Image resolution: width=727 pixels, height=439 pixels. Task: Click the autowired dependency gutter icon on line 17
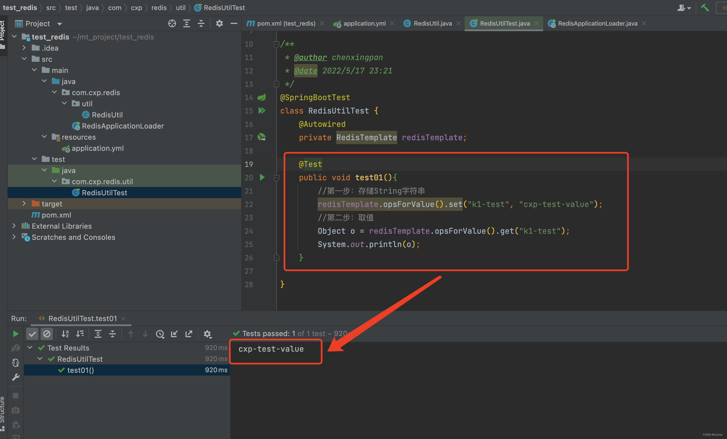(262, 137)
